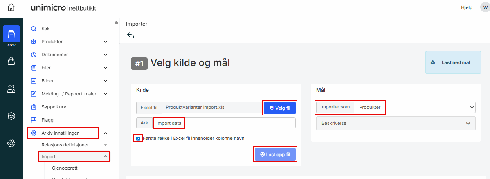Click the Ark sheet name input field
This screenshot has height=179, width=490.
coord(224,123)
